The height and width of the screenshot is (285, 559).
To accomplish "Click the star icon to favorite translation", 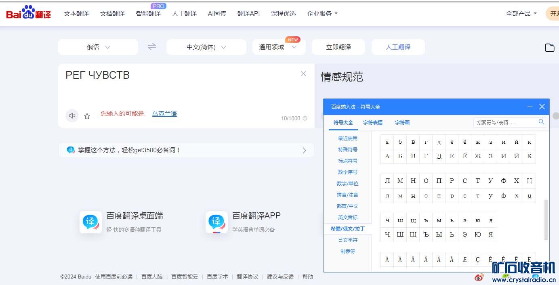I will click(x=87, y=116).
